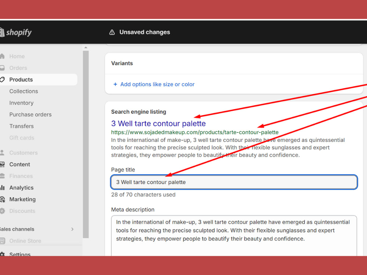Open Content section
The width and height of the screenshot is (367, 275).
20,164
